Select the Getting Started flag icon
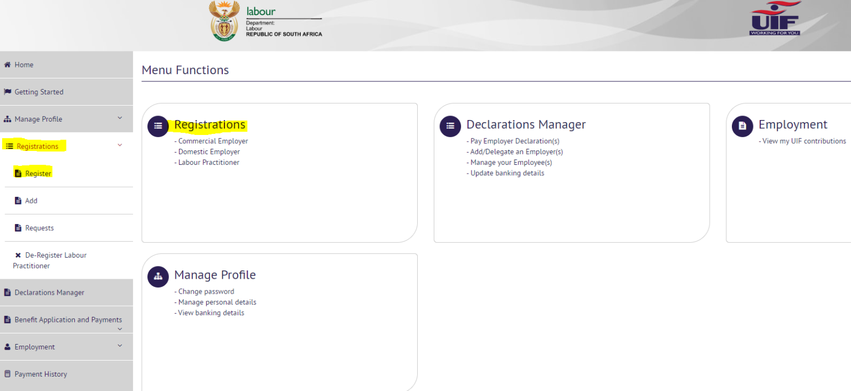This screenshot has width=851, height=391. (x=8, y=92)
